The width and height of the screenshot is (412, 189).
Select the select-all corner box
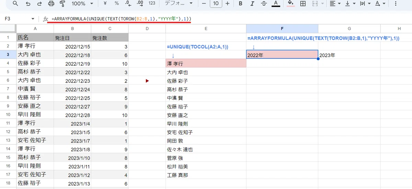pos(8,28)
